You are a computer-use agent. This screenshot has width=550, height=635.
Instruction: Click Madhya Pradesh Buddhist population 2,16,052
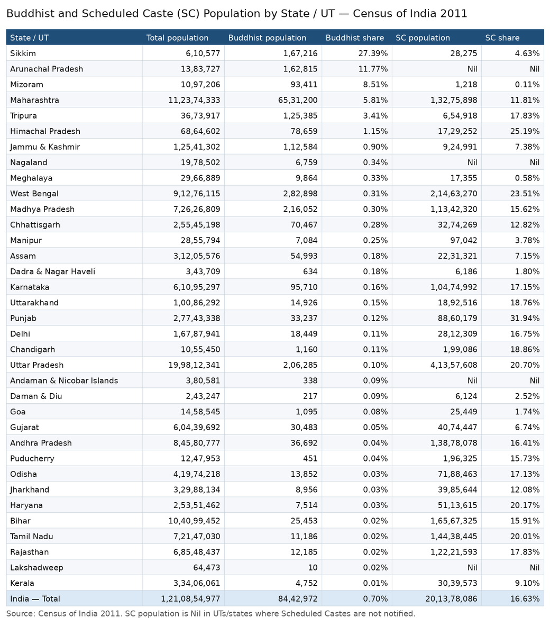point(273,209)
